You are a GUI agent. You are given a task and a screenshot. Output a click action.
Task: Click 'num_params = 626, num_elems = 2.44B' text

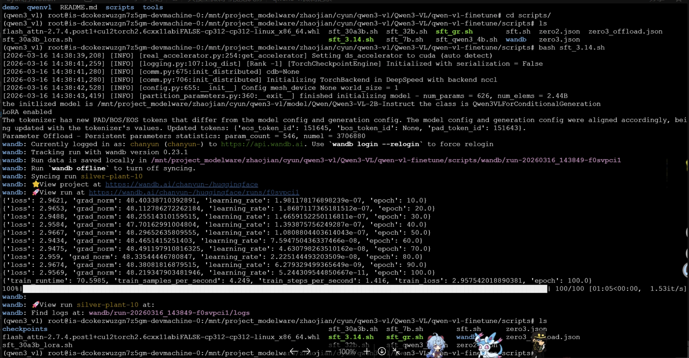(495, 96)
